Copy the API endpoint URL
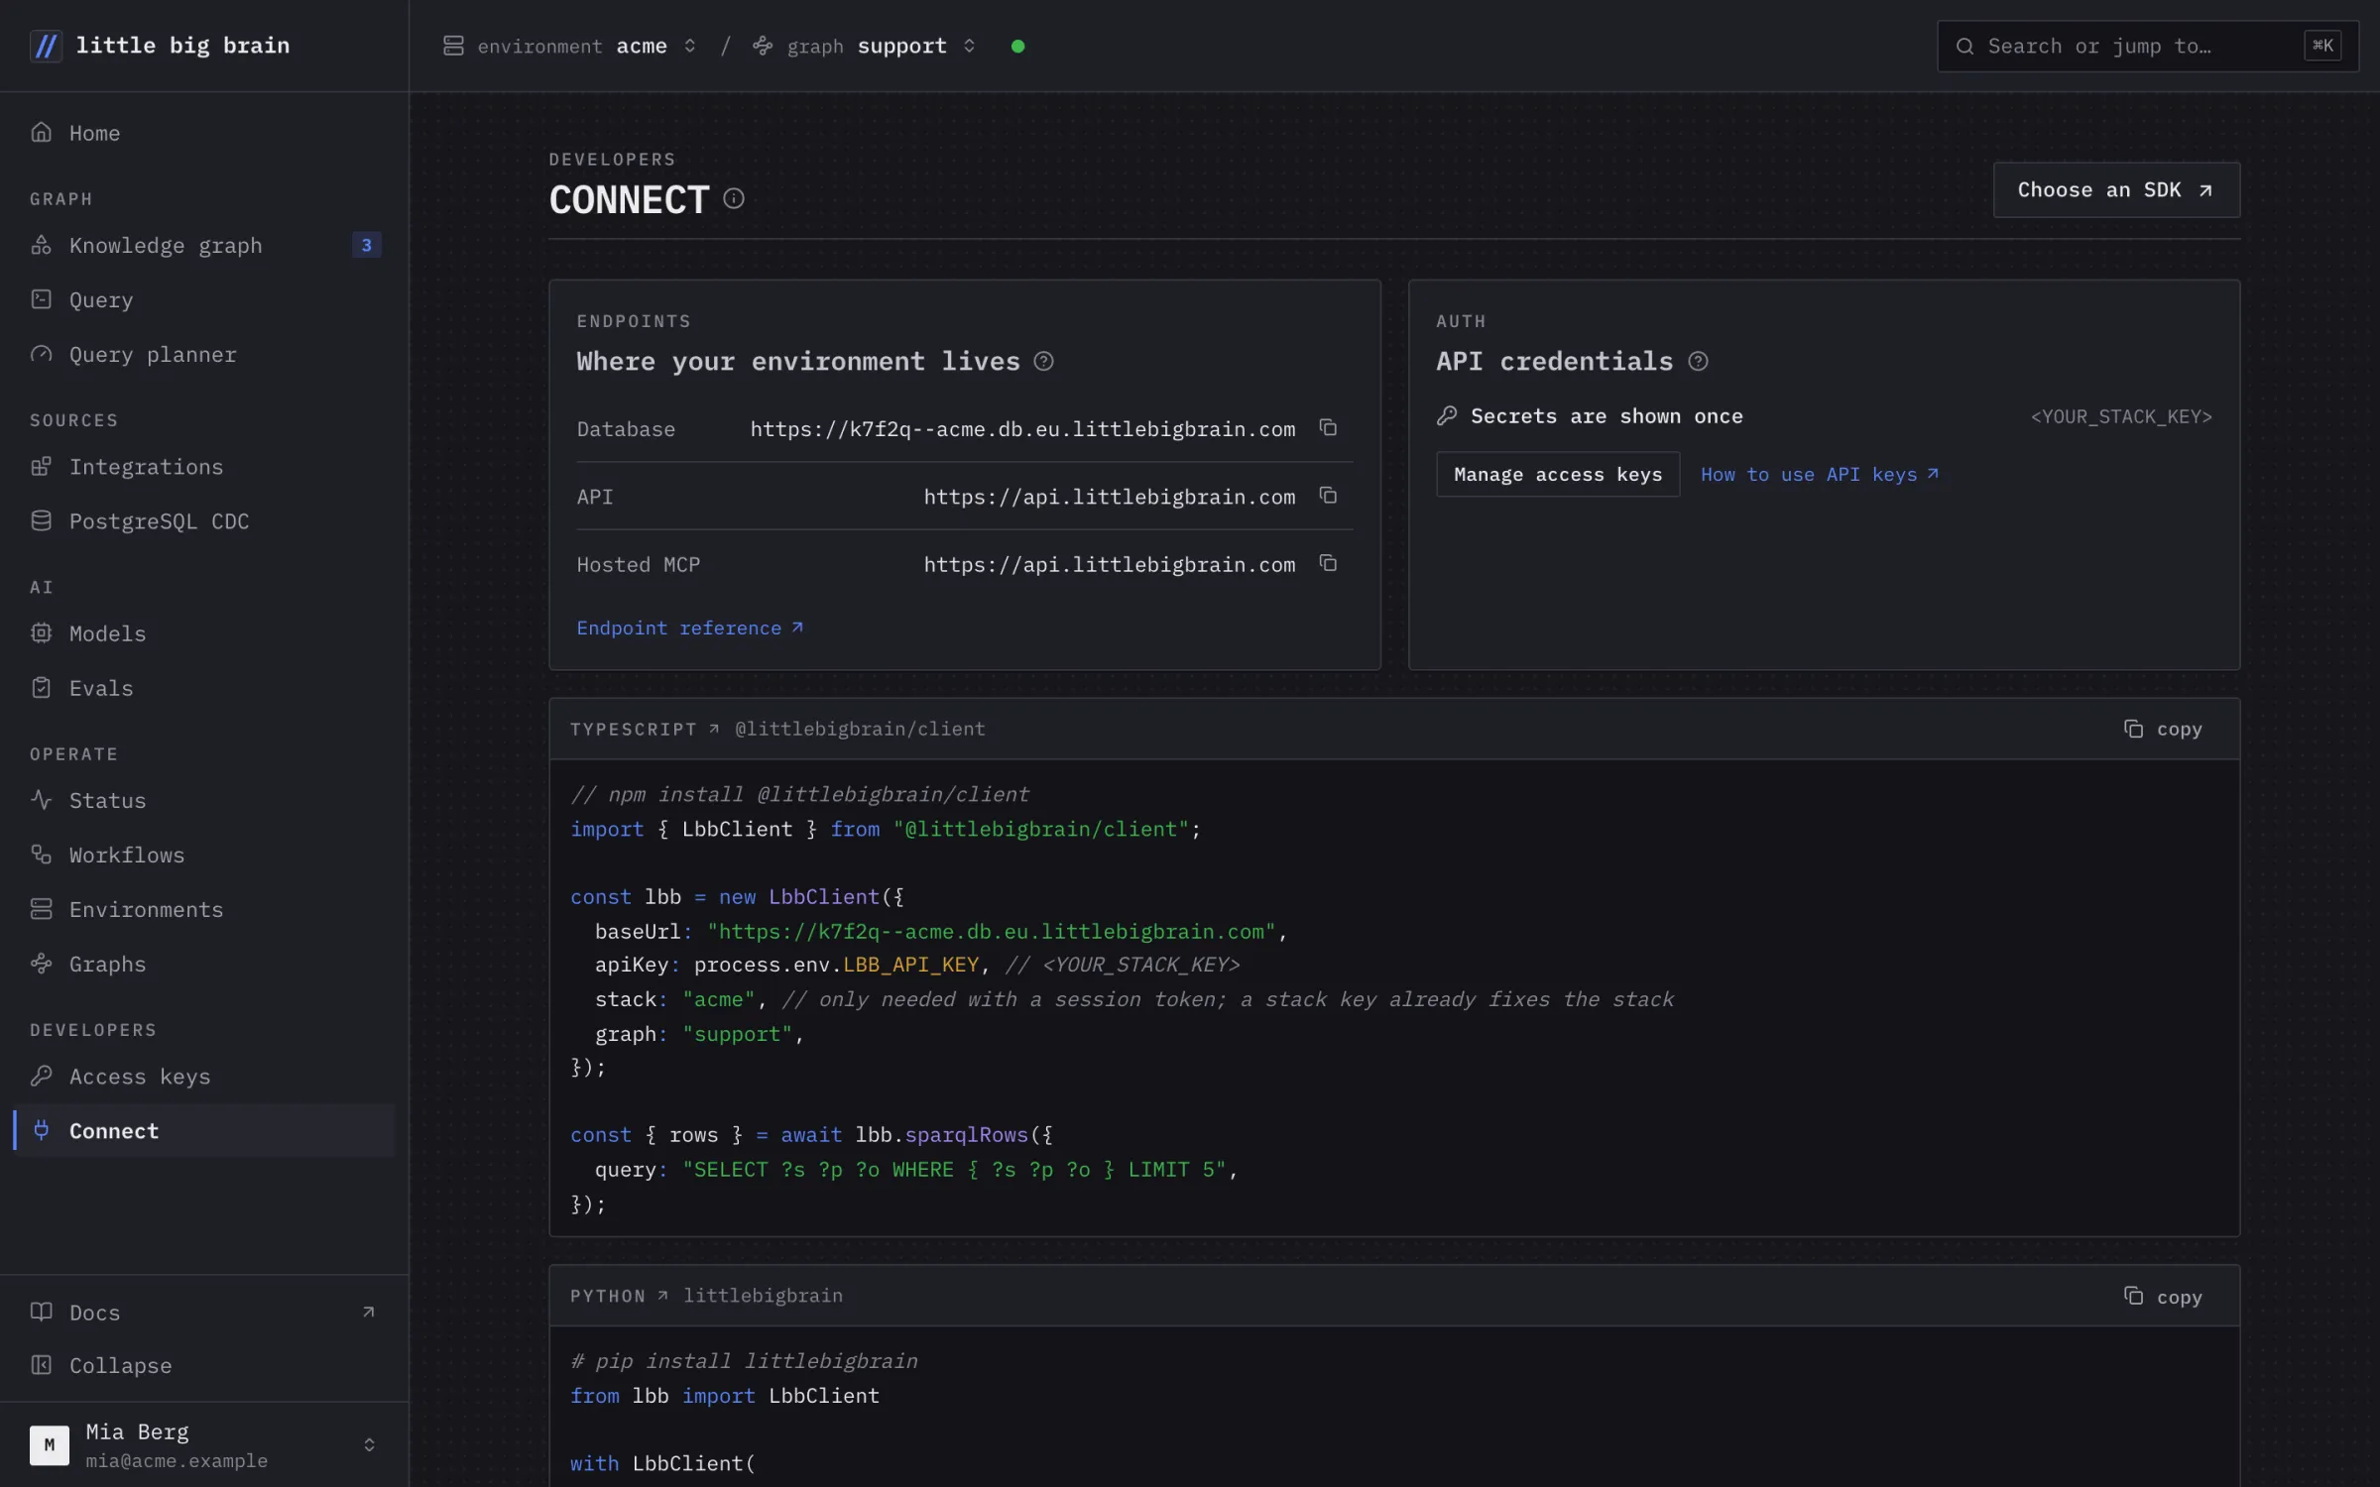The image size is (2380, 1487). click(1328, 496)
